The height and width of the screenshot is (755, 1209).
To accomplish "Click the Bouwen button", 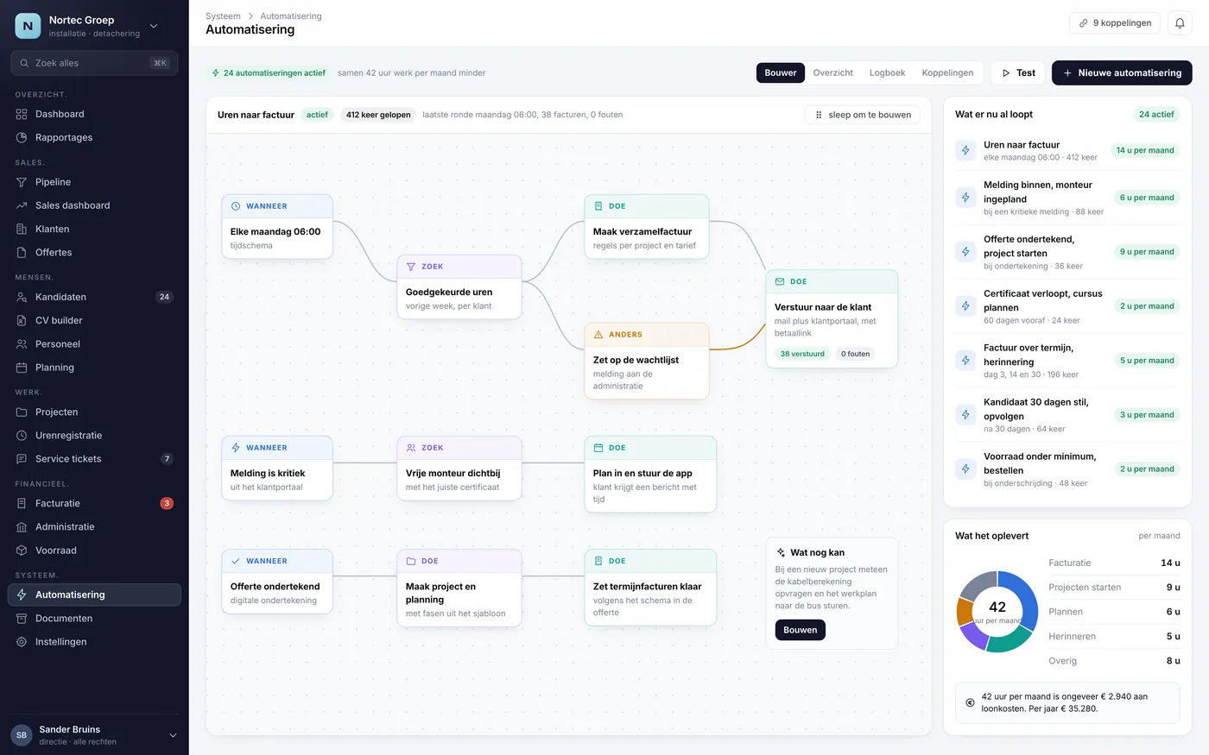I will (801, 630).
